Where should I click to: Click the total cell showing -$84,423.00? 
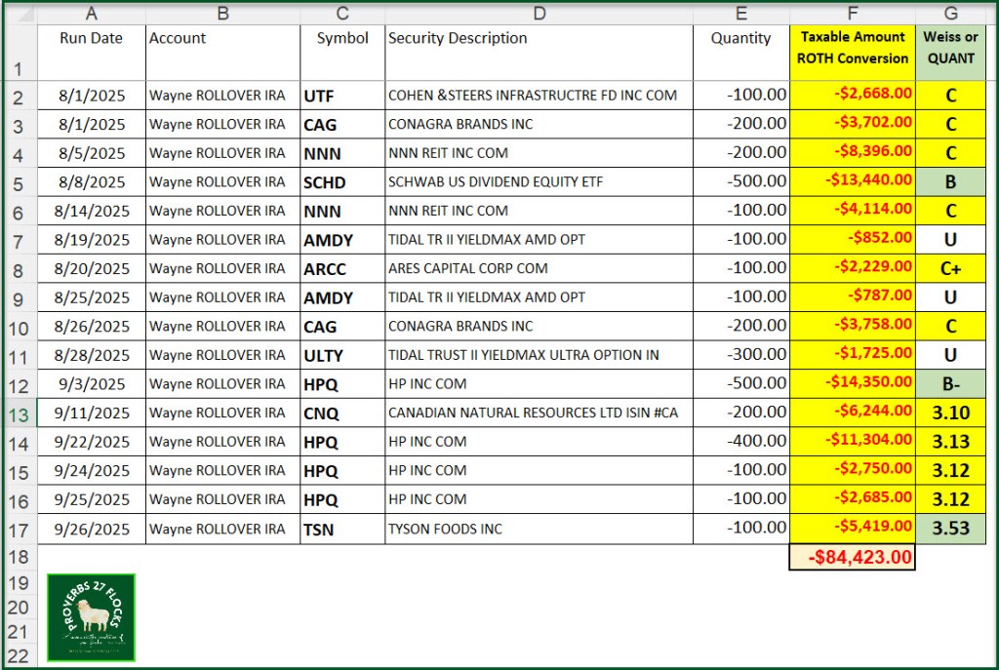pyautogui.click(x=852, y=557)
